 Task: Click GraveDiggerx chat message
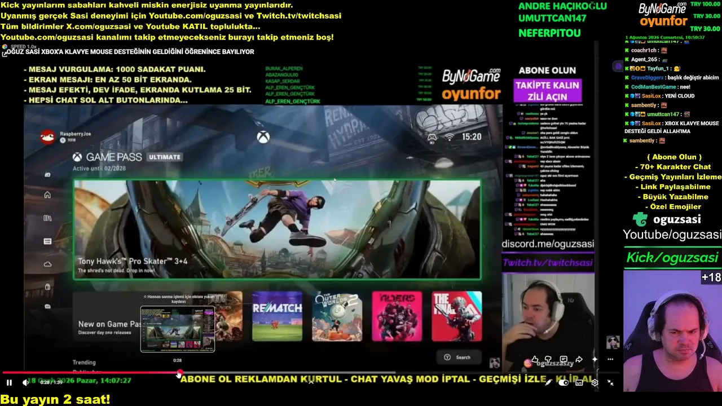pos(672,78)
